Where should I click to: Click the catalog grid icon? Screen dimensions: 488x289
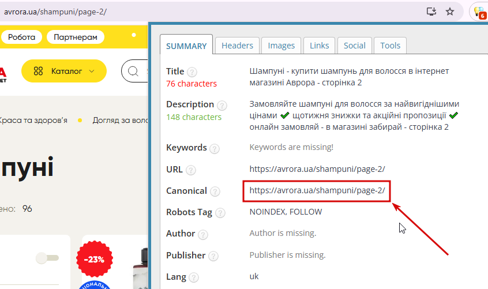38,71
